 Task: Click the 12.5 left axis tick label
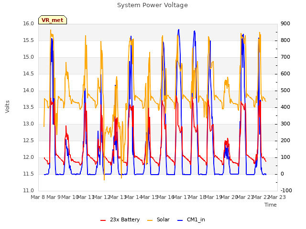pyautogui.click(x=29, y=141)
